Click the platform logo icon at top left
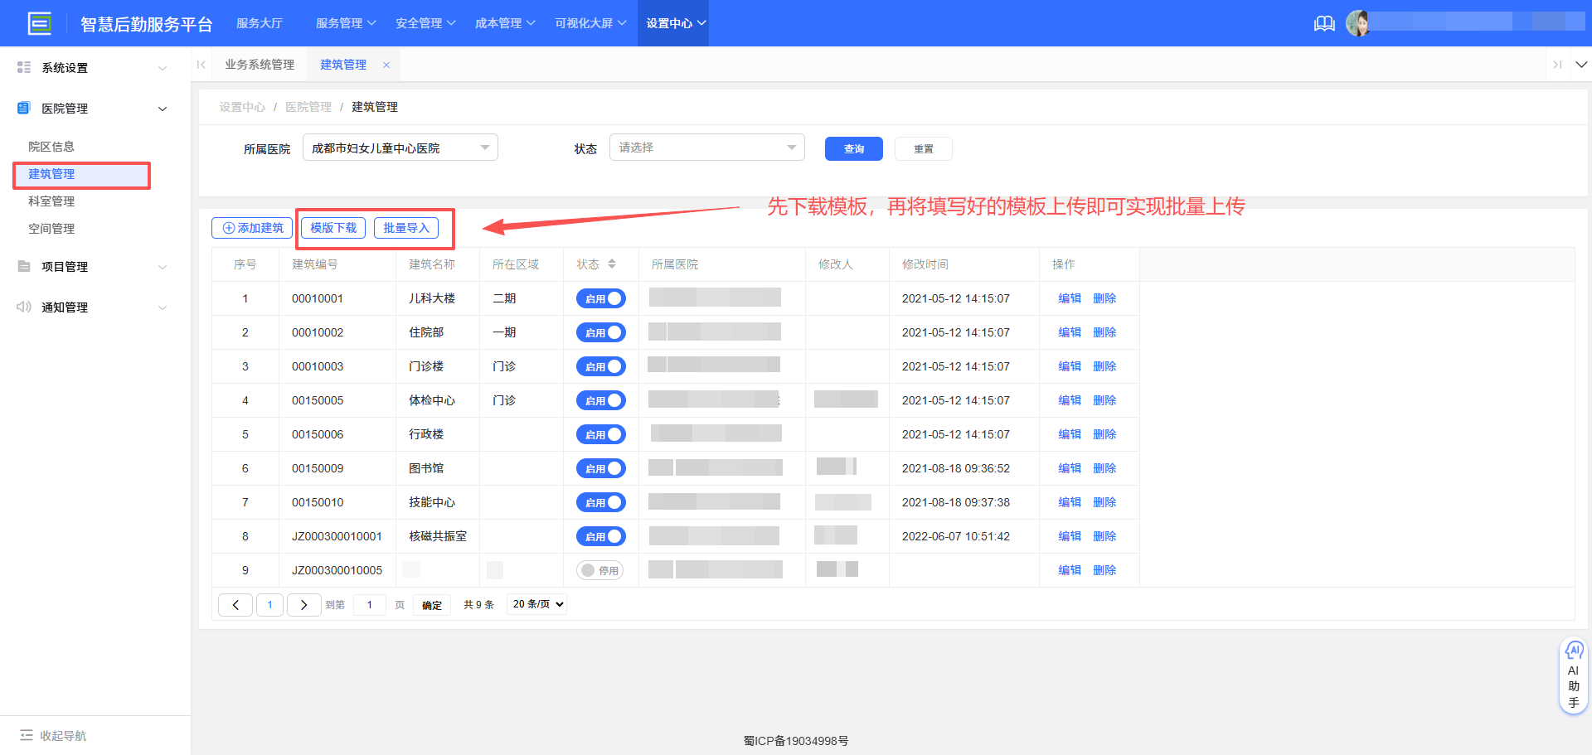The width and height of the screenshot is (1592, 755). point(39,23)
